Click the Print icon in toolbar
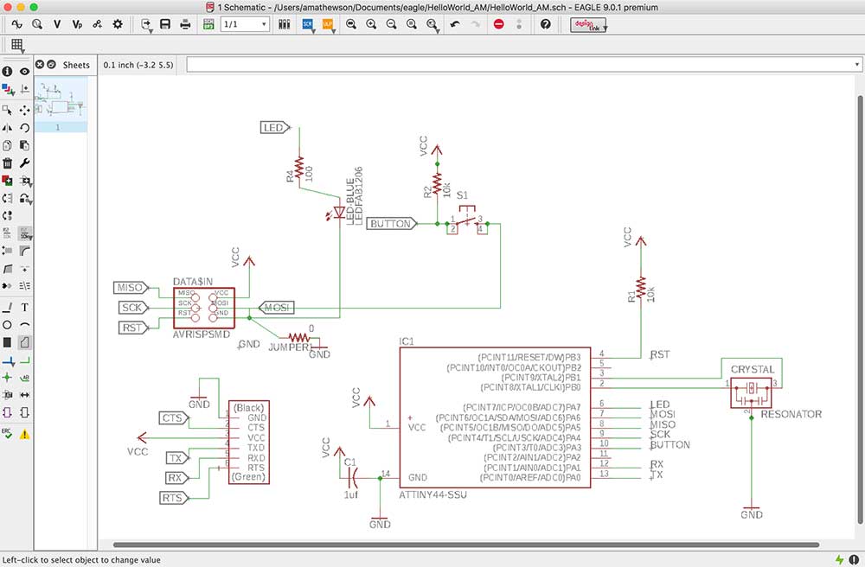The height and width of the screenshot is (567, 865). point(185,24)
